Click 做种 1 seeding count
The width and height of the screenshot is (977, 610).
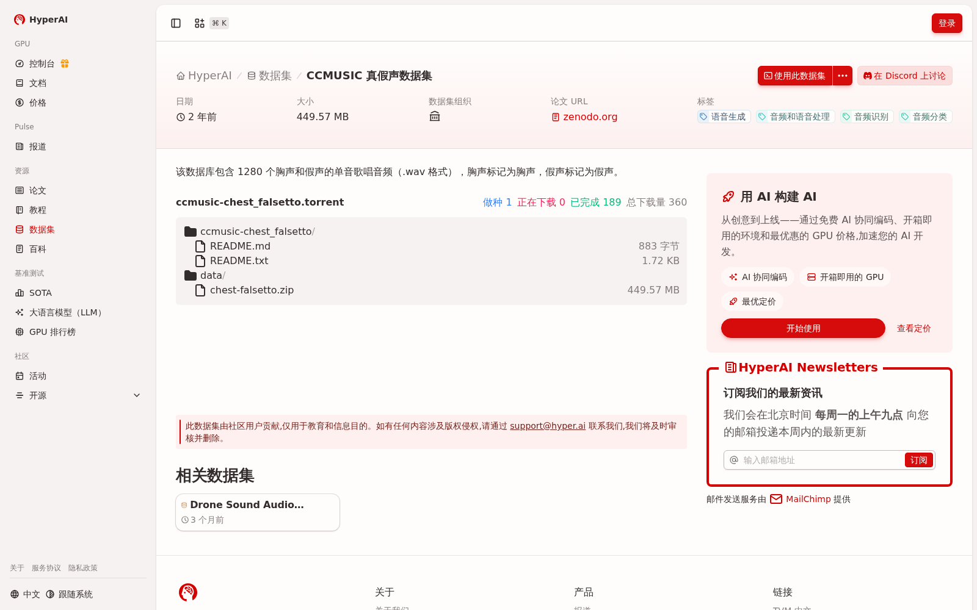(x=497, y=202)
